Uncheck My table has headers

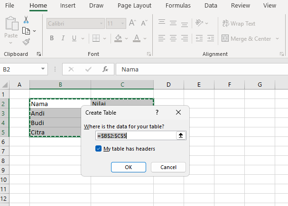(x=99, y=149)
